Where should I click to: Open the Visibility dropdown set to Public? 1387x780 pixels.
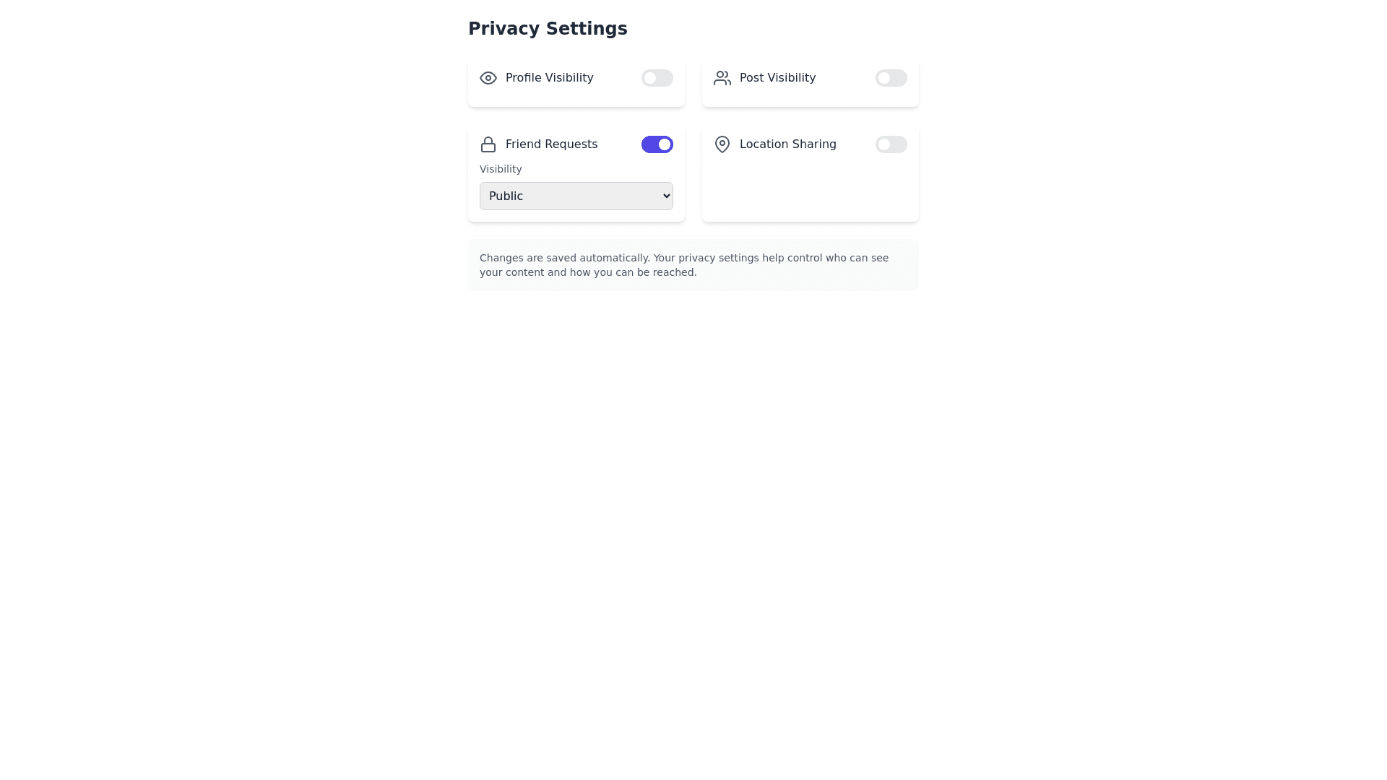[576, 196]
